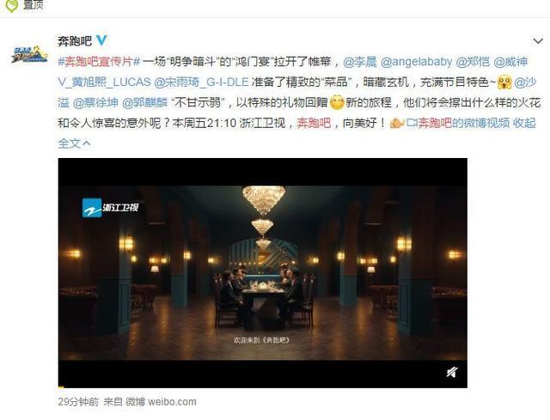Unmute the video with the speaker icon
The height and width of the screenshot is (420, 550).
click(452, 372)
